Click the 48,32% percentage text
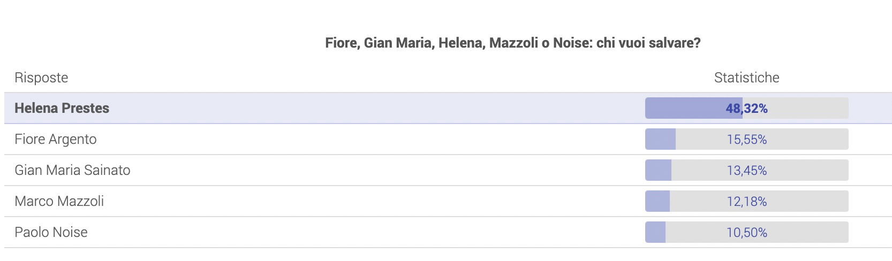 (747, 109)
